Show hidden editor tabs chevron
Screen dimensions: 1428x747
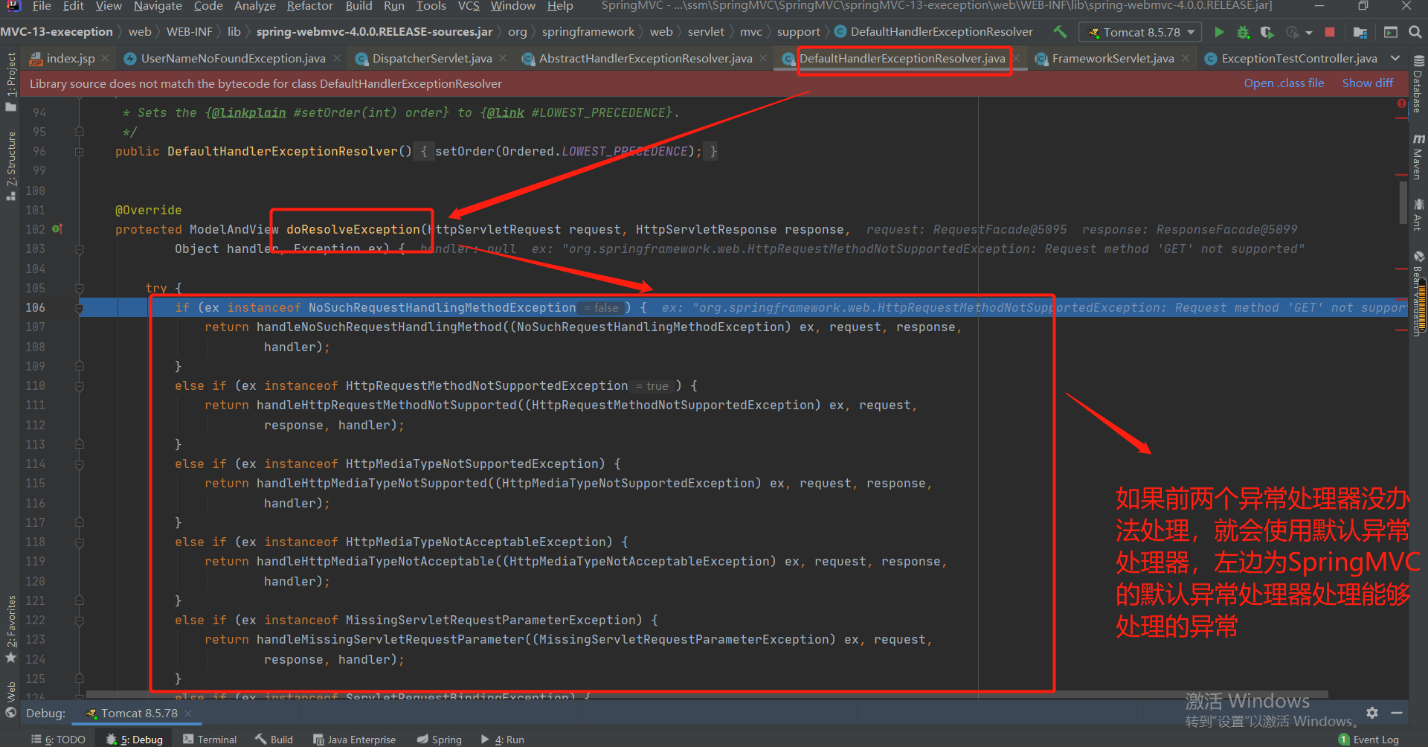(x=1395, y=58)
